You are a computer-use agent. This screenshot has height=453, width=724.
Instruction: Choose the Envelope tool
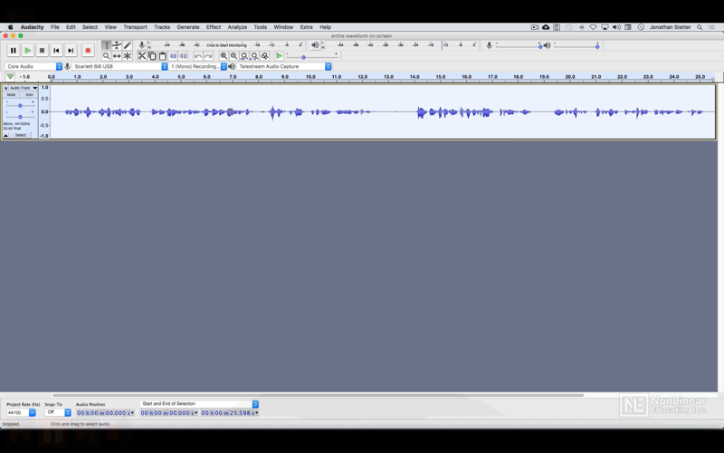117,45
